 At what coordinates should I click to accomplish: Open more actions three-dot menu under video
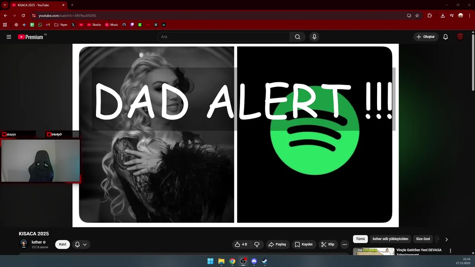[344, 244]
